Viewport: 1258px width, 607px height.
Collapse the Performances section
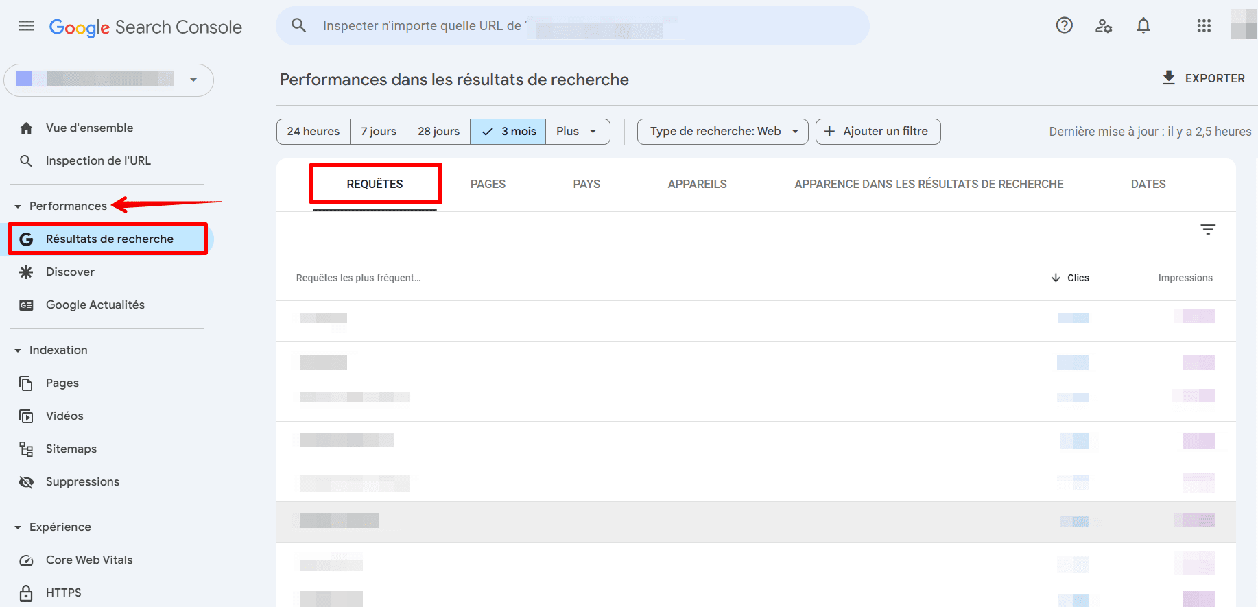[18, 206]
